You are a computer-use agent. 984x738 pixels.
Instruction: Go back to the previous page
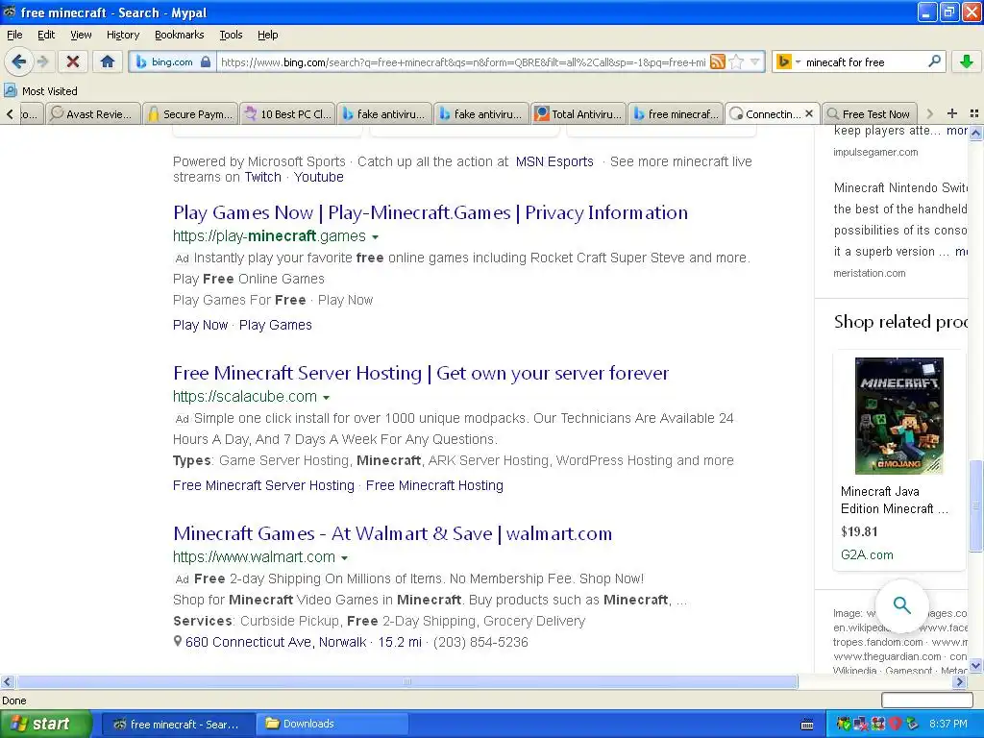[19, 61]
